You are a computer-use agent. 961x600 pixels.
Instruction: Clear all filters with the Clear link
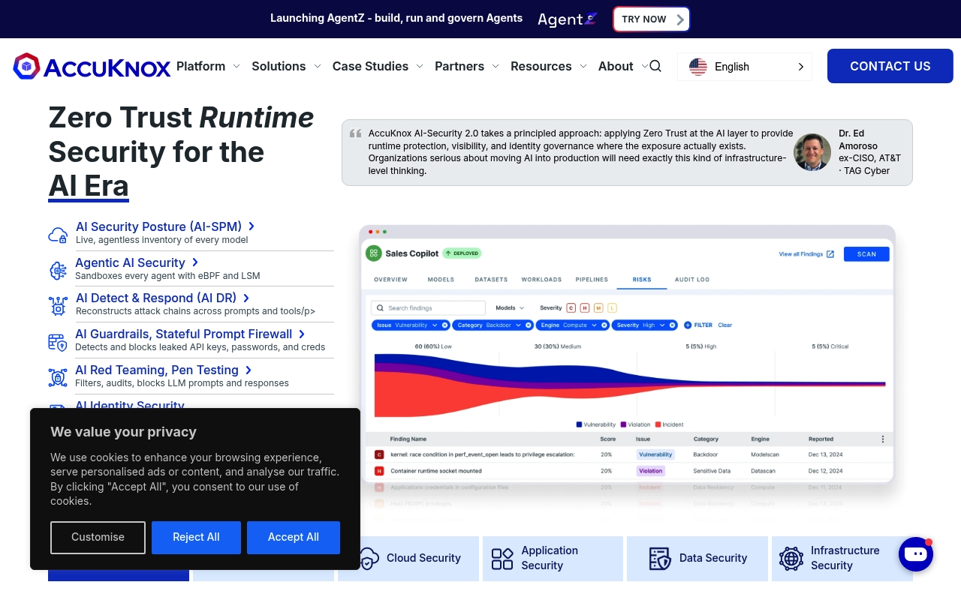[x=725, y=325]
